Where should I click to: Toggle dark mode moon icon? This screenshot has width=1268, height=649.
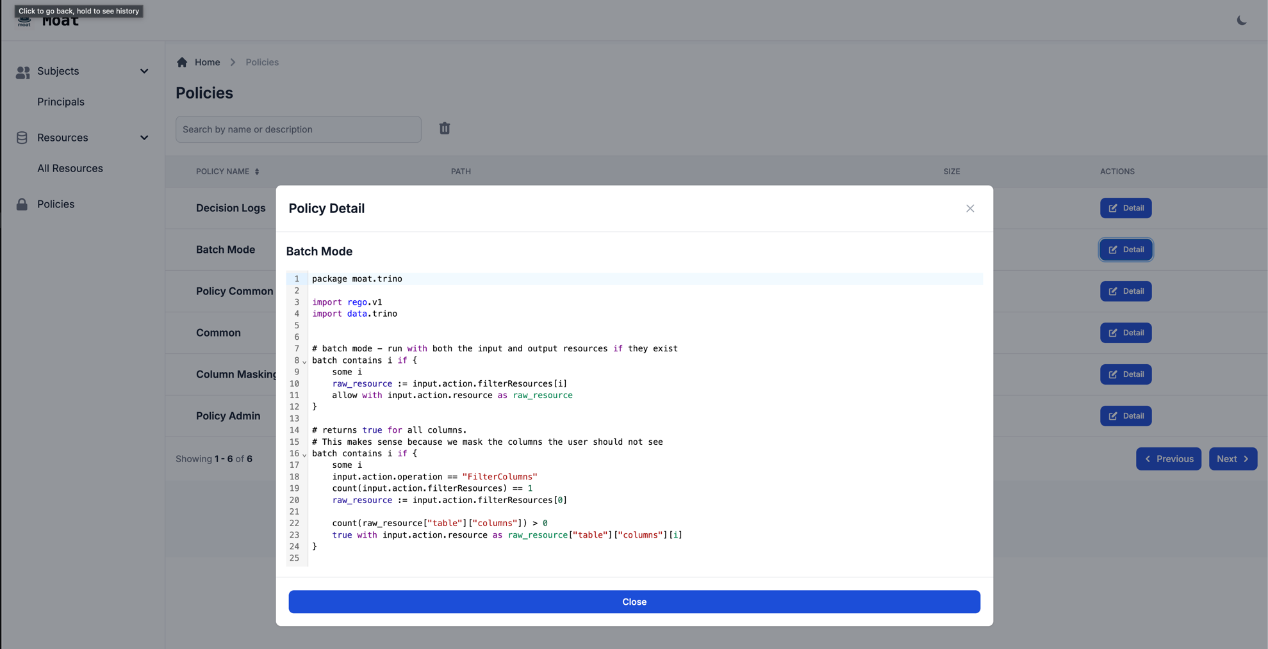(x=1241, y=20)
